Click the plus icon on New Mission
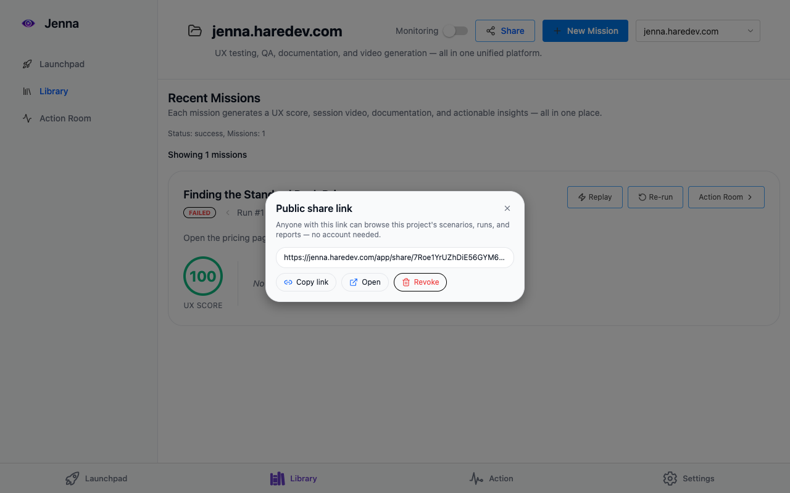 (557, 31)
